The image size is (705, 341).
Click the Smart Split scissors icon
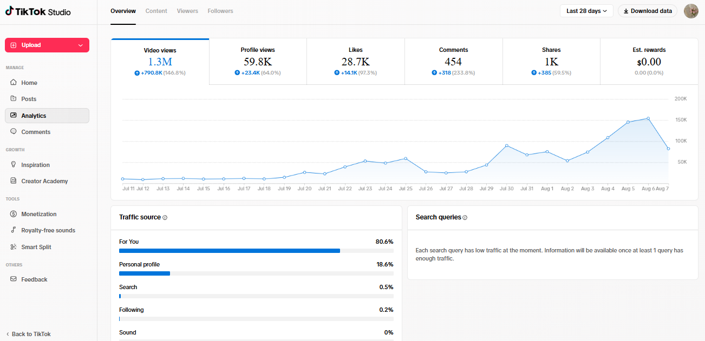[14, 247]
